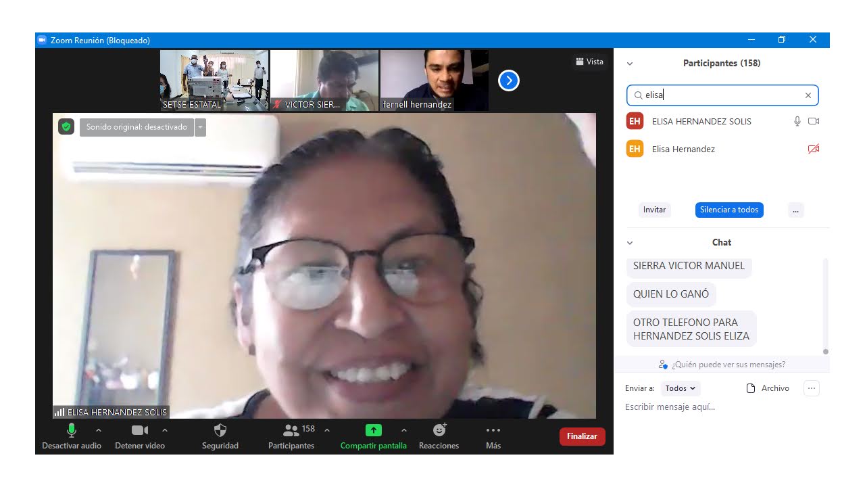Image resolution: width=865 pixels, height=487 pixels.
Task: Click the green encryption shield icon
Action: tap(66, 126)
